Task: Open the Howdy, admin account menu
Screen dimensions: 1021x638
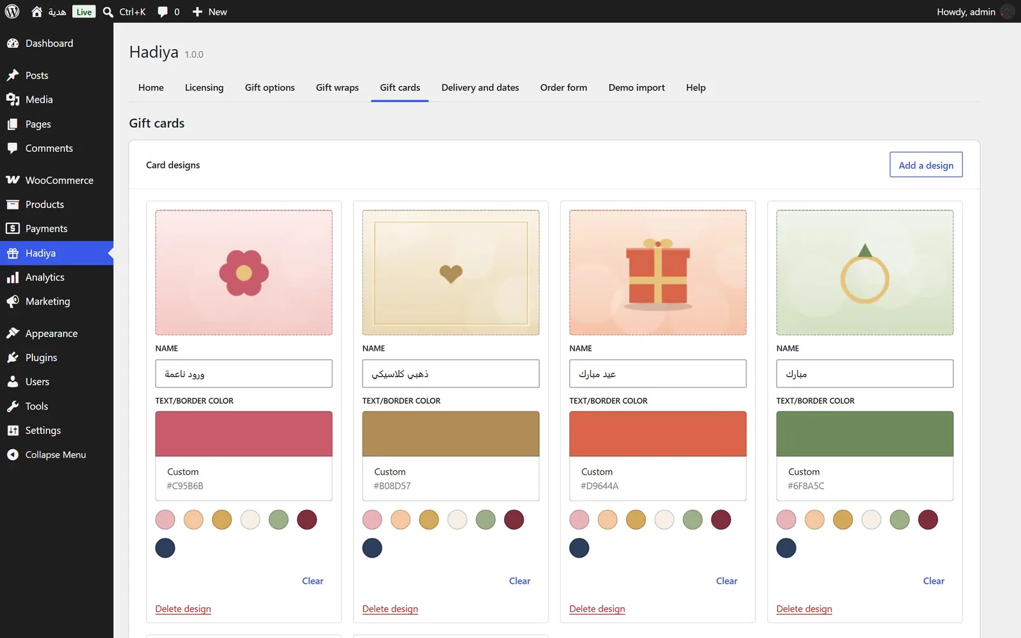Action: coord(975,11)
